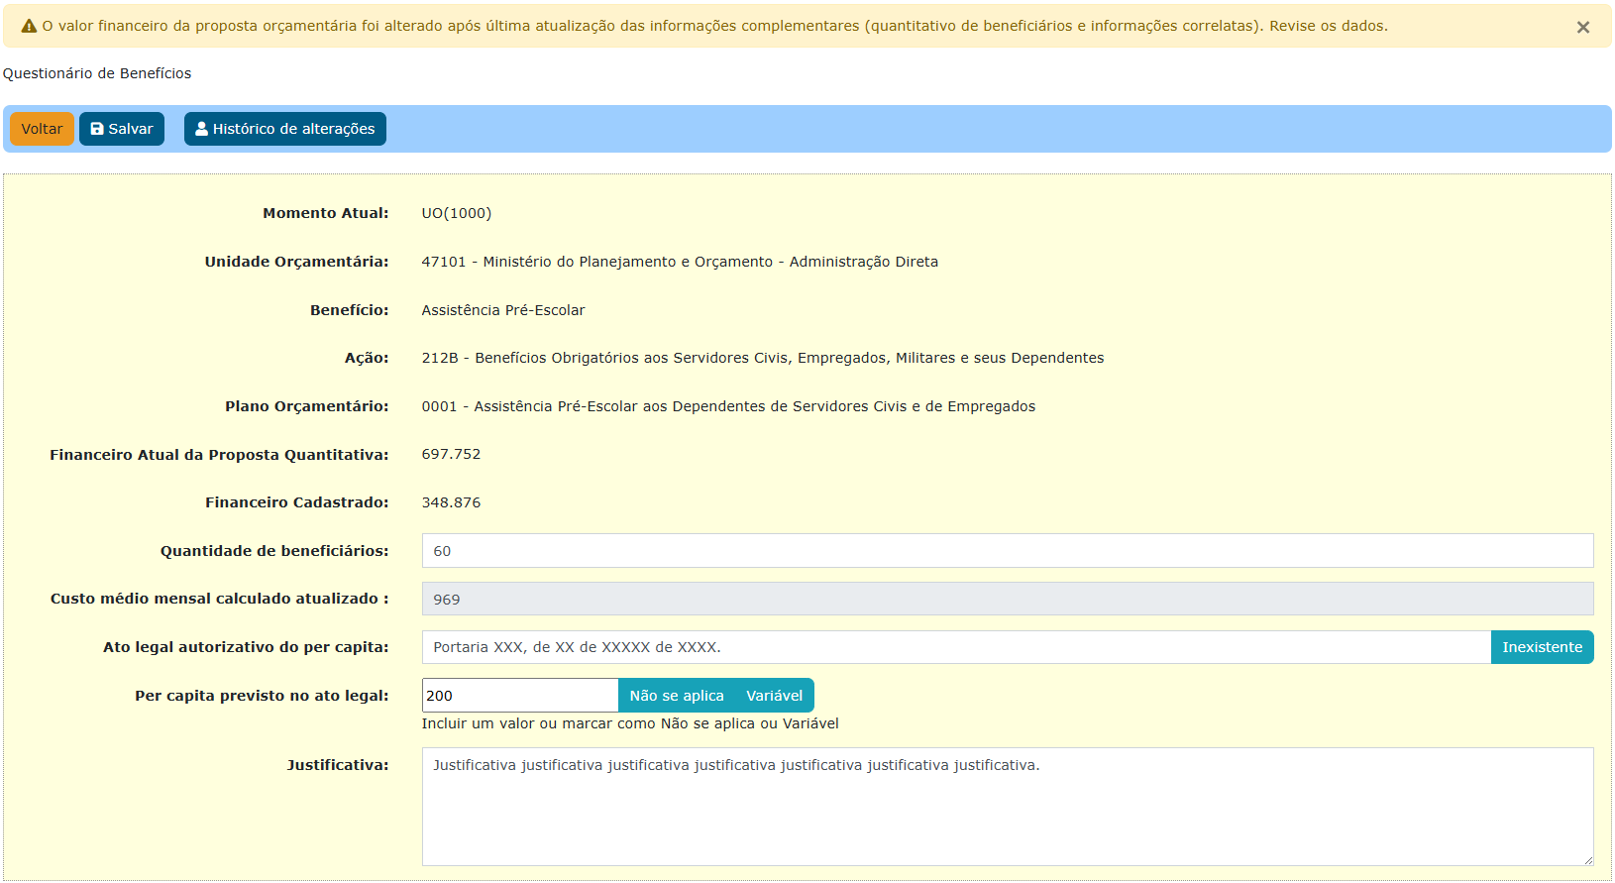Go back with the Voltar button

coord(42,129)
